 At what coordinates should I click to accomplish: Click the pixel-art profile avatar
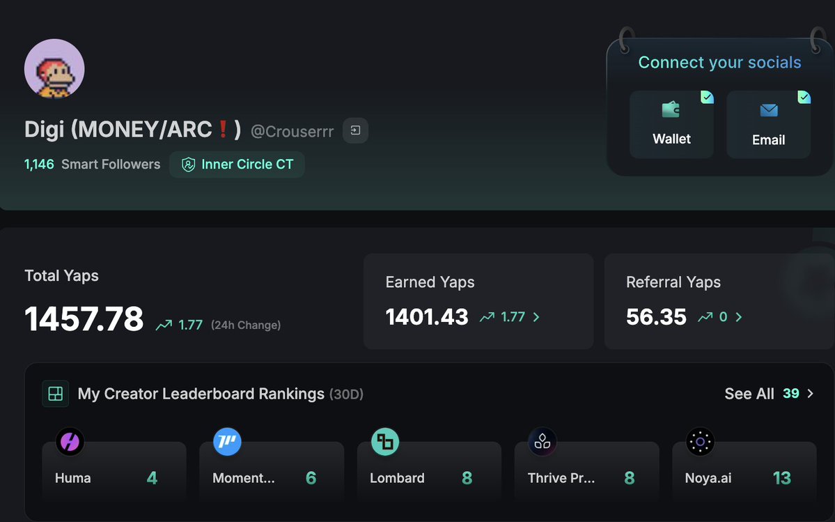(x=54, y=69)
